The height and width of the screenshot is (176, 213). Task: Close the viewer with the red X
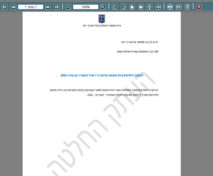coord(199,7)
